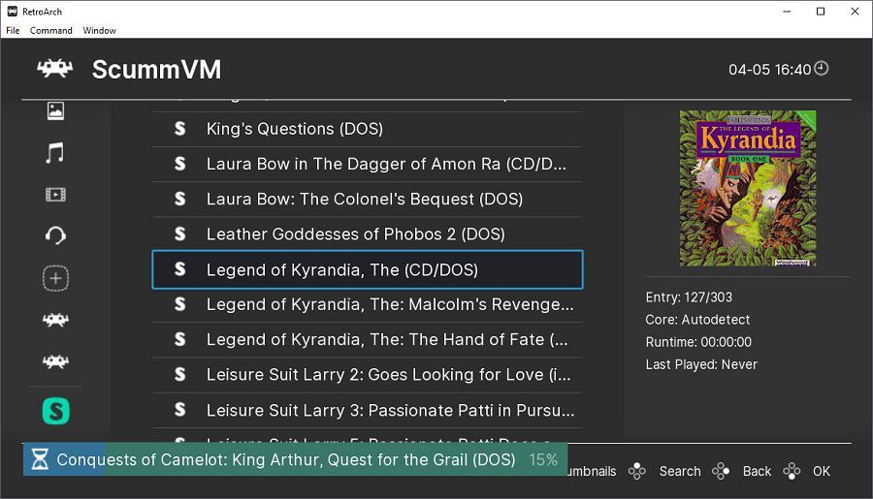Click the Last Played: Never text
873x499 pixels.
[701, 364]
